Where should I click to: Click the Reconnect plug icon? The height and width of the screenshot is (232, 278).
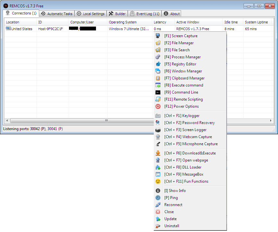(158, 205)
